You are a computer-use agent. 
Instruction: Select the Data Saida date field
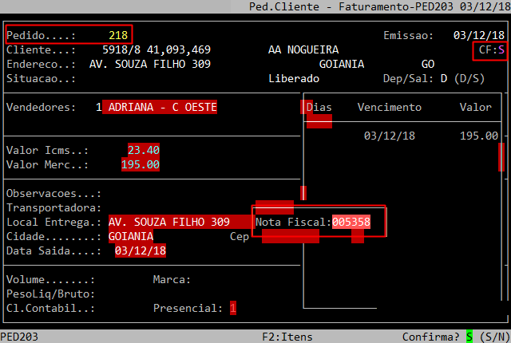coord(141,251)
